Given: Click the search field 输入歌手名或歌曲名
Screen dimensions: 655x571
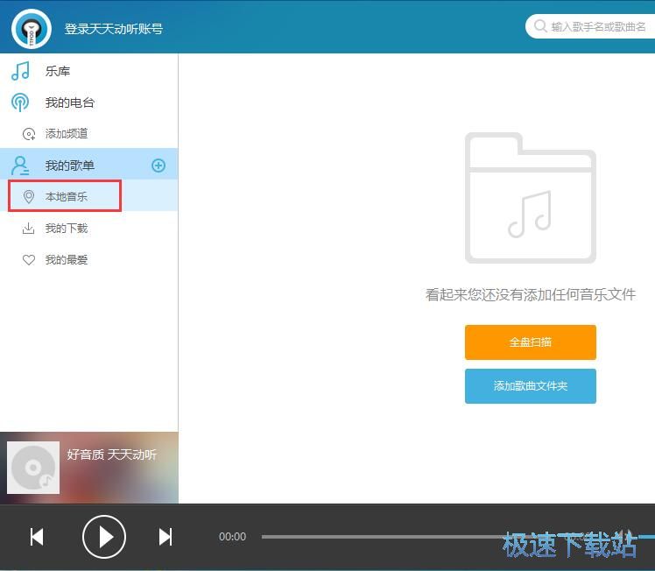Looking at the screenshot, I should pyautogui.click(x=590, y=26).
